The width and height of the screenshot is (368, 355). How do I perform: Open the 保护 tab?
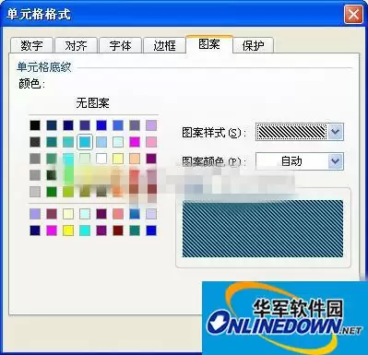[x=253, y=45]
